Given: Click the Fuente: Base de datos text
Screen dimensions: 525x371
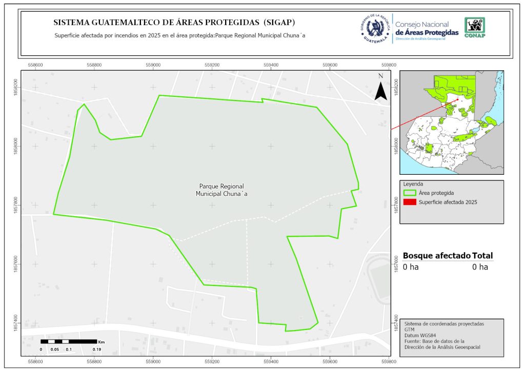Looking at the screenshot, I should tap(434, 341).
